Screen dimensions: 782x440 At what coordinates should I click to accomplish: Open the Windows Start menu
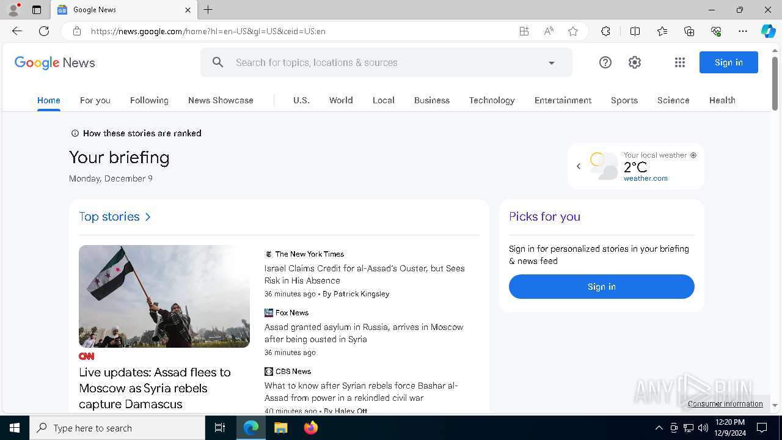(x=15, y=428)
